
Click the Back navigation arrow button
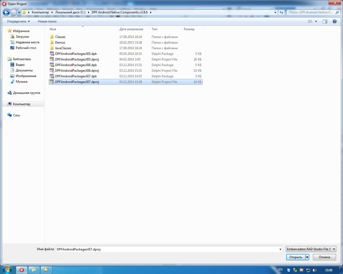pos(6,12)
